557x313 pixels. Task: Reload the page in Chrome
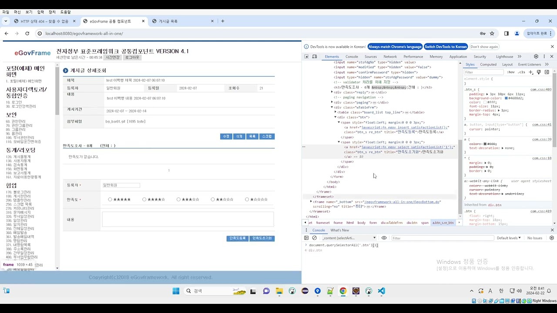[x=27, y=33]
